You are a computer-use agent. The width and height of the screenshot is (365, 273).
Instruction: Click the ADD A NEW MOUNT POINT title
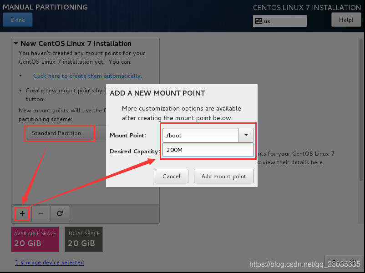(x=157, y=93)
